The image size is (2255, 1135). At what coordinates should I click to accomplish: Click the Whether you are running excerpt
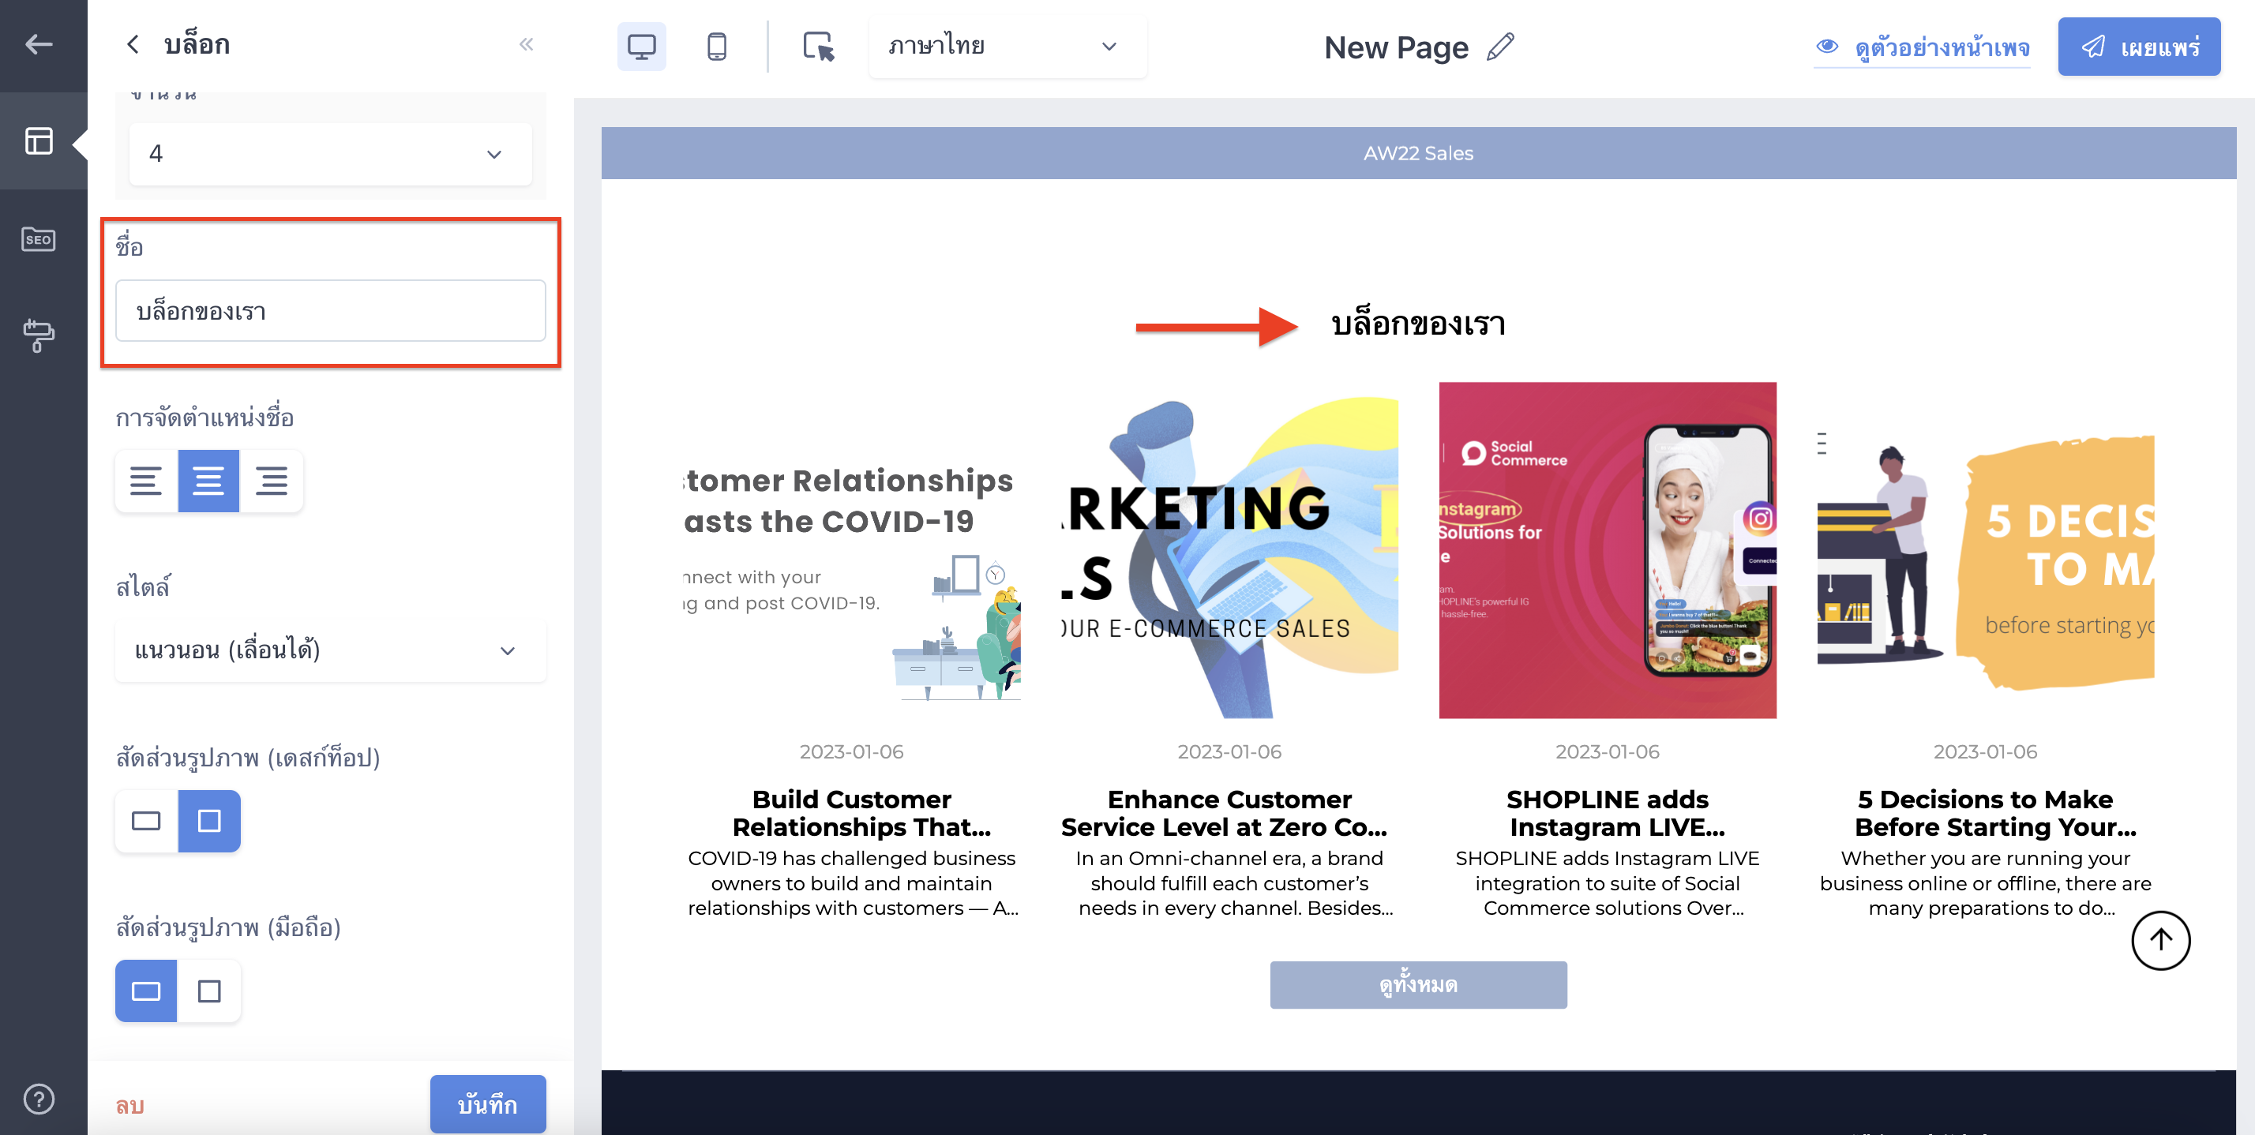tap(1986, 883)
